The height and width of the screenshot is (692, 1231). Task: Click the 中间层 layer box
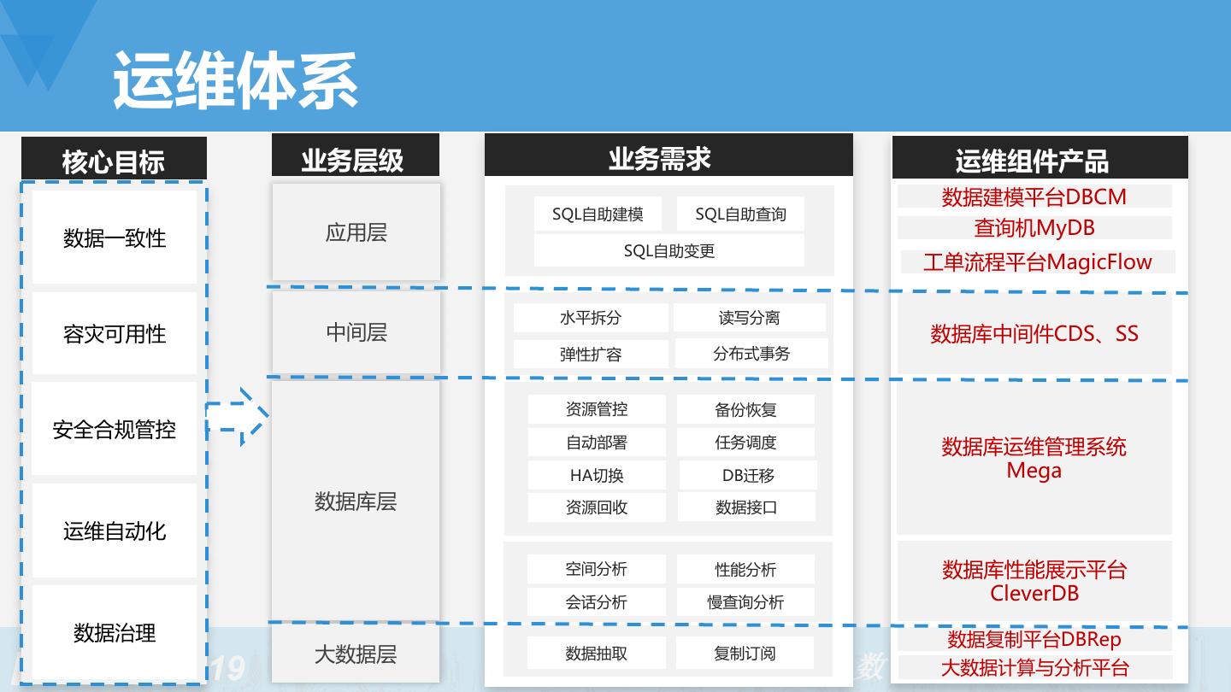[x=356, y=331]
